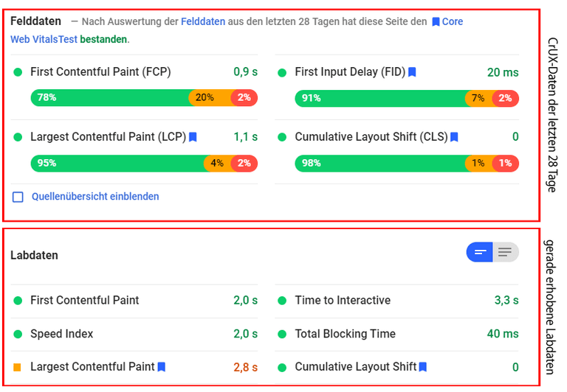567x392 pixels.
Task: Click the Felddaten section heading
Action: 35,21
